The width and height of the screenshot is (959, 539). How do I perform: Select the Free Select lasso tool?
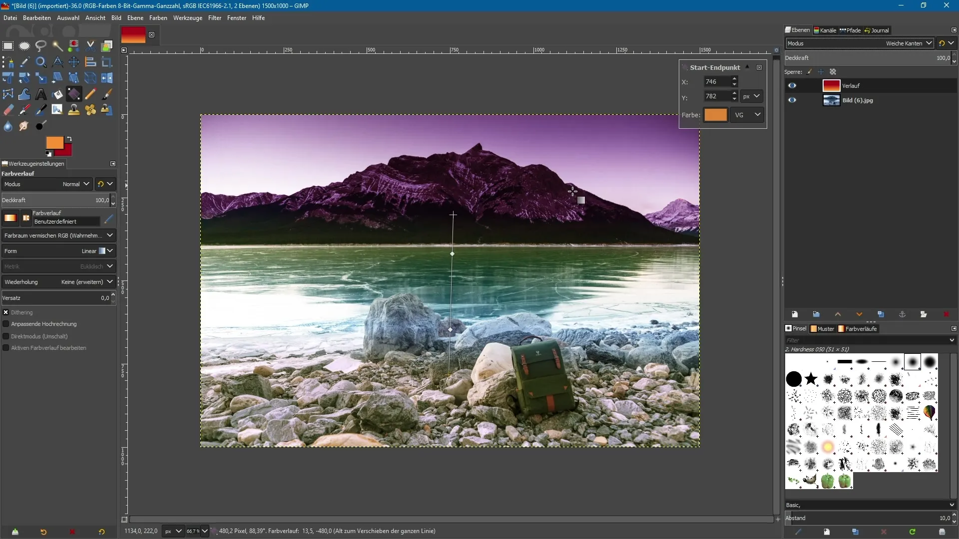[x=41, y=46]
